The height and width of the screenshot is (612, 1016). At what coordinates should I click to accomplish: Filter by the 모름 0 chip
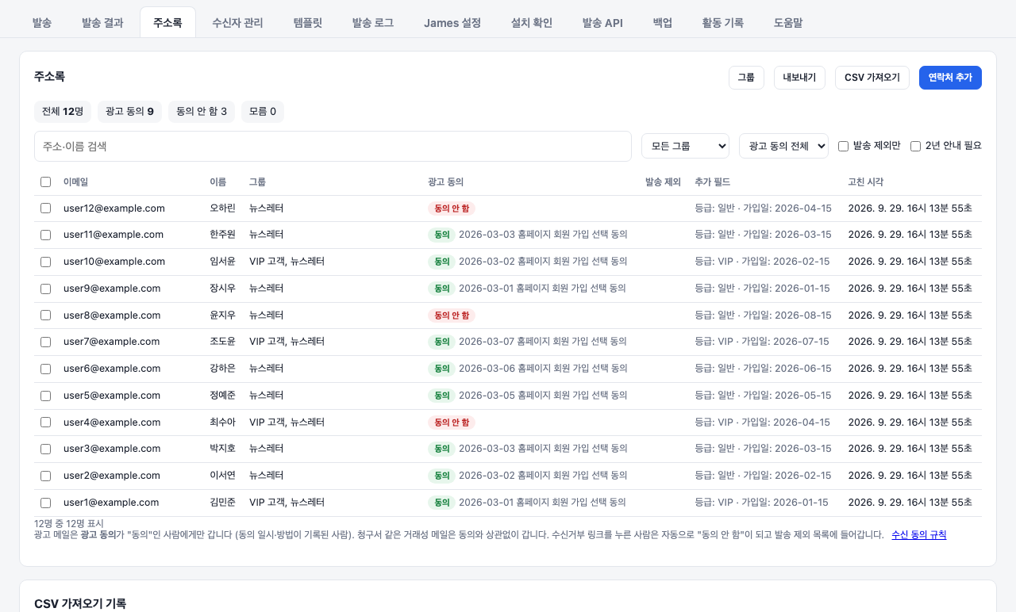[x=263, y=112]
